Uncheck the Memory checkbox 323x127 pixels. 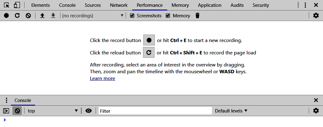[168, 15]
